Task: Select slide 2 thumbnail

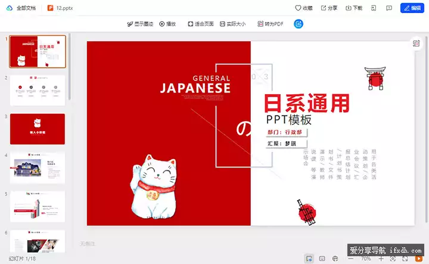Action: pos(38,90)
